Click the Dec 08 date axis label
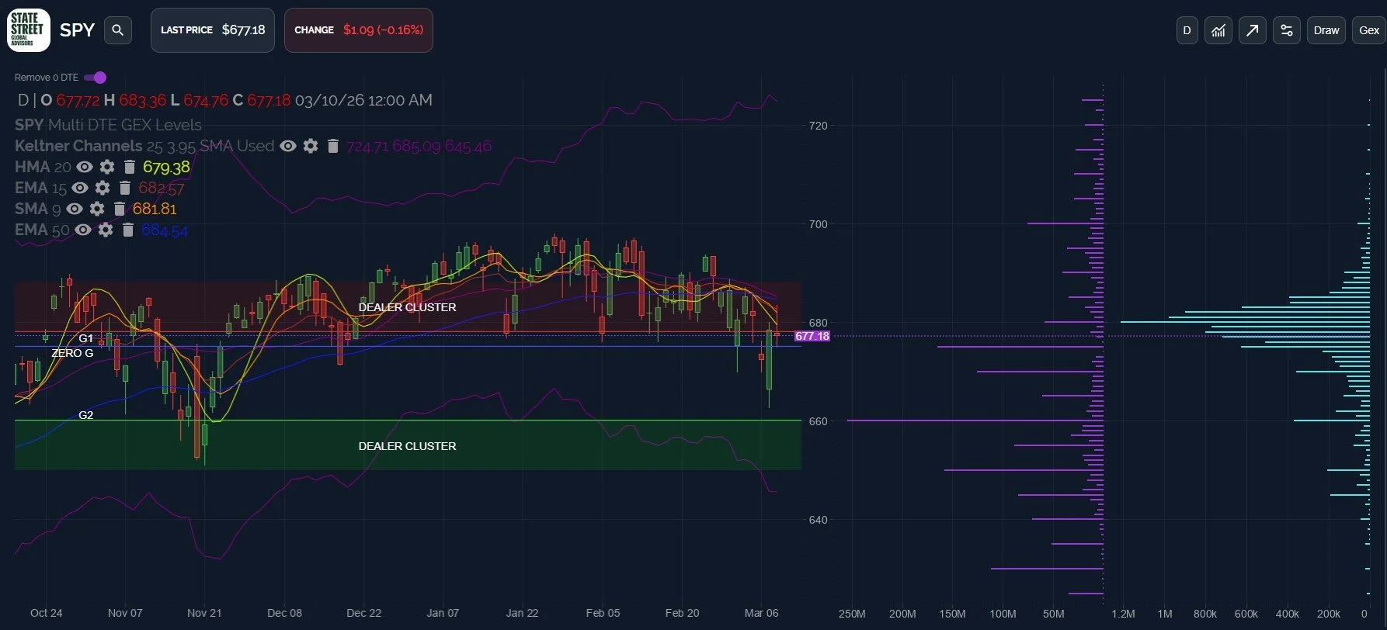 click(x=284, y=613)
